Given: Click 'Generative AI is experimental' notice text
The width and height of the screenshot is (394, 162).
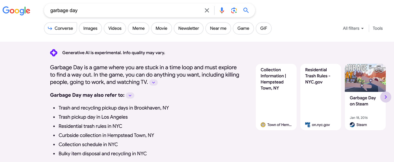Looking at the screenshot, I should point(114,53).
